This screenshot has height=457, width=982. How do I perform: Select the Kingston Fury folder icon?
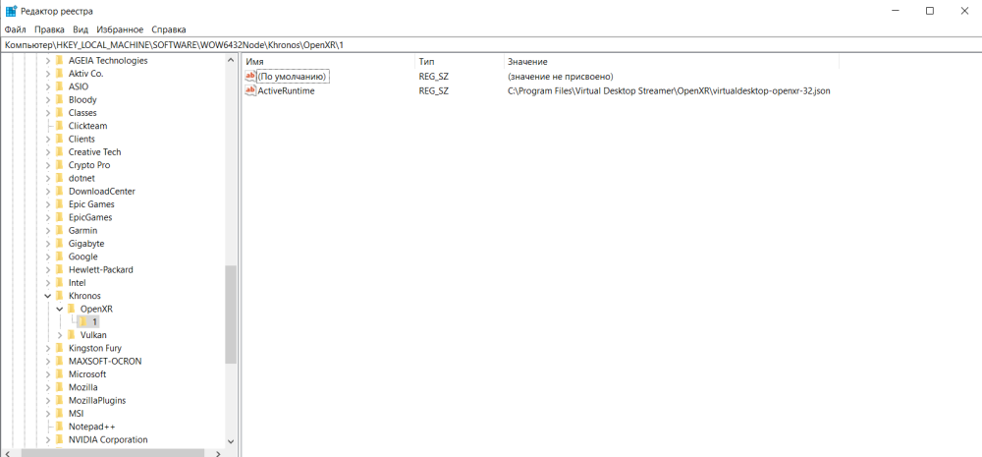pyautogui.click(x=60, y=348)
